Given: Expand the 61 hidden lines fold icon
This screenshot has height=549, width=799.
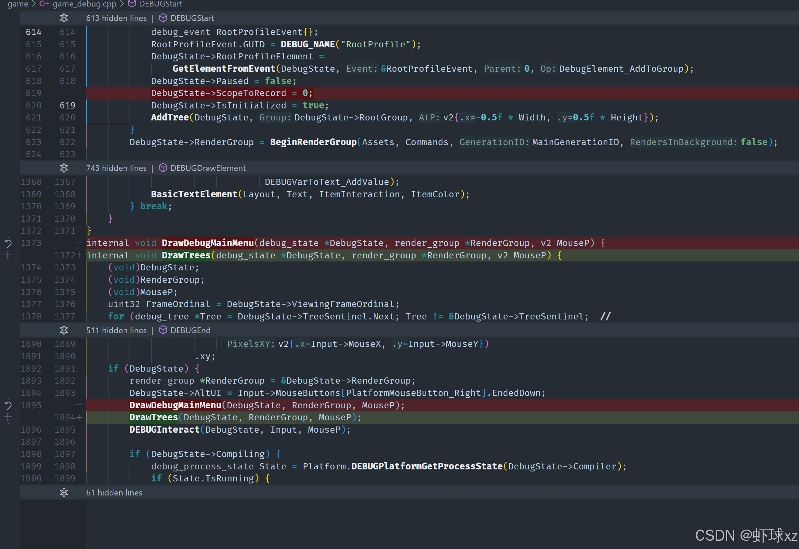Looking at the screenshot, I should click(x=64, y=493).
